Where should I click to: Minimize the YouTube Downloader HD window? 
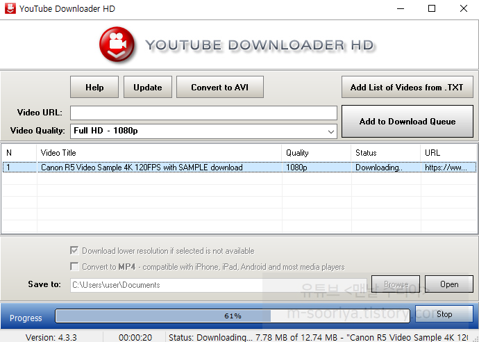tap(401, 8)
